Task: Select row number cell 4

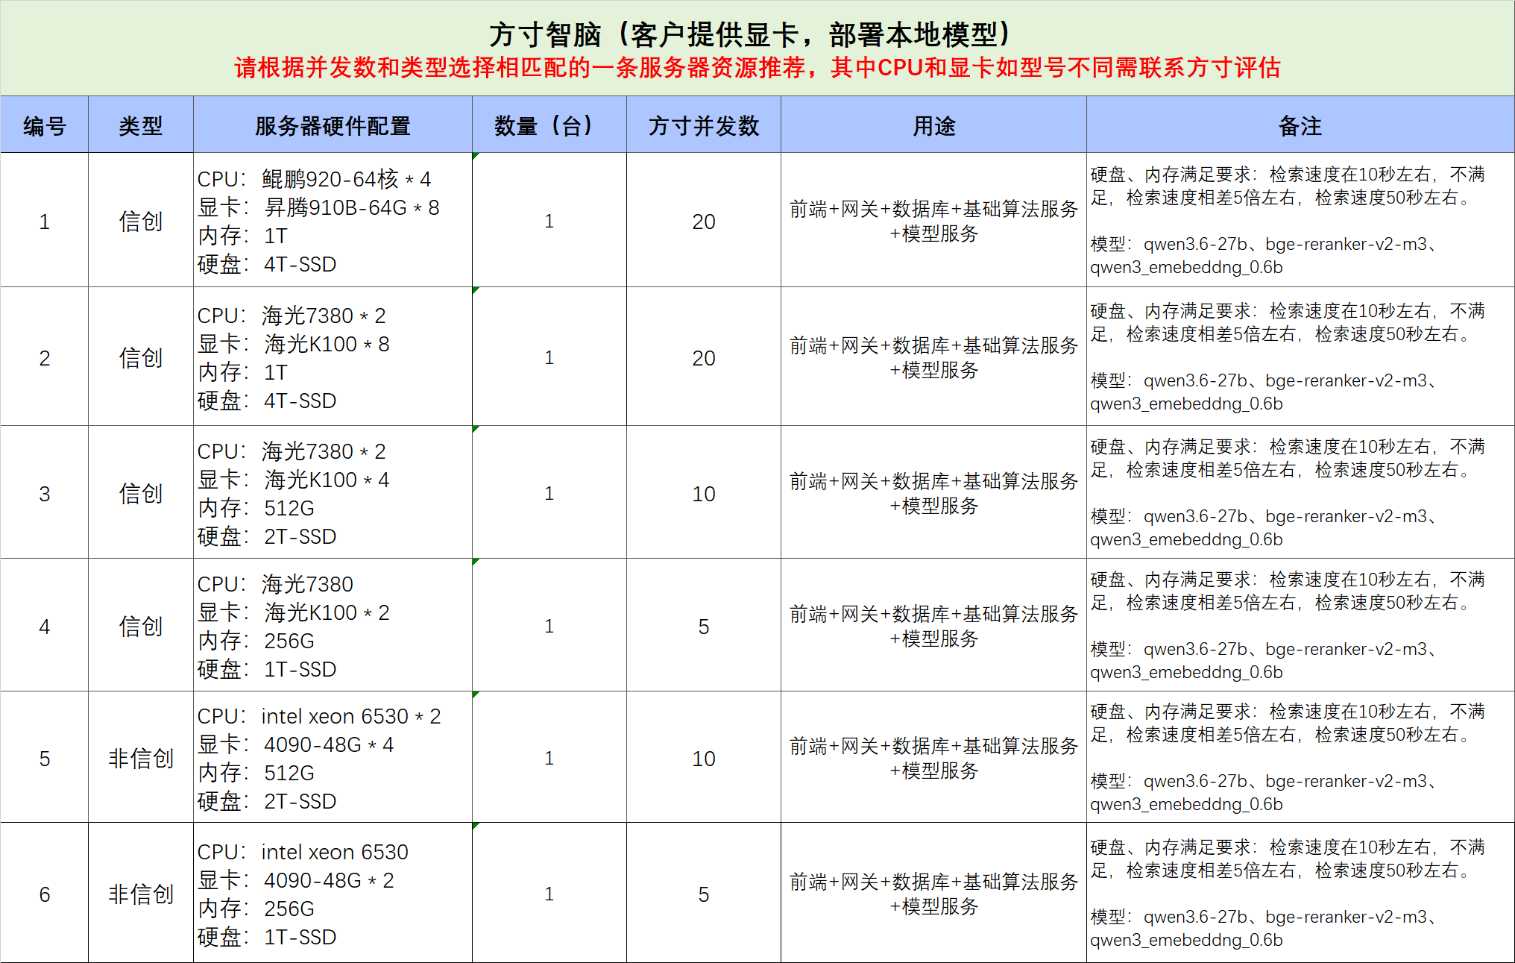Action: coord(44,626)
